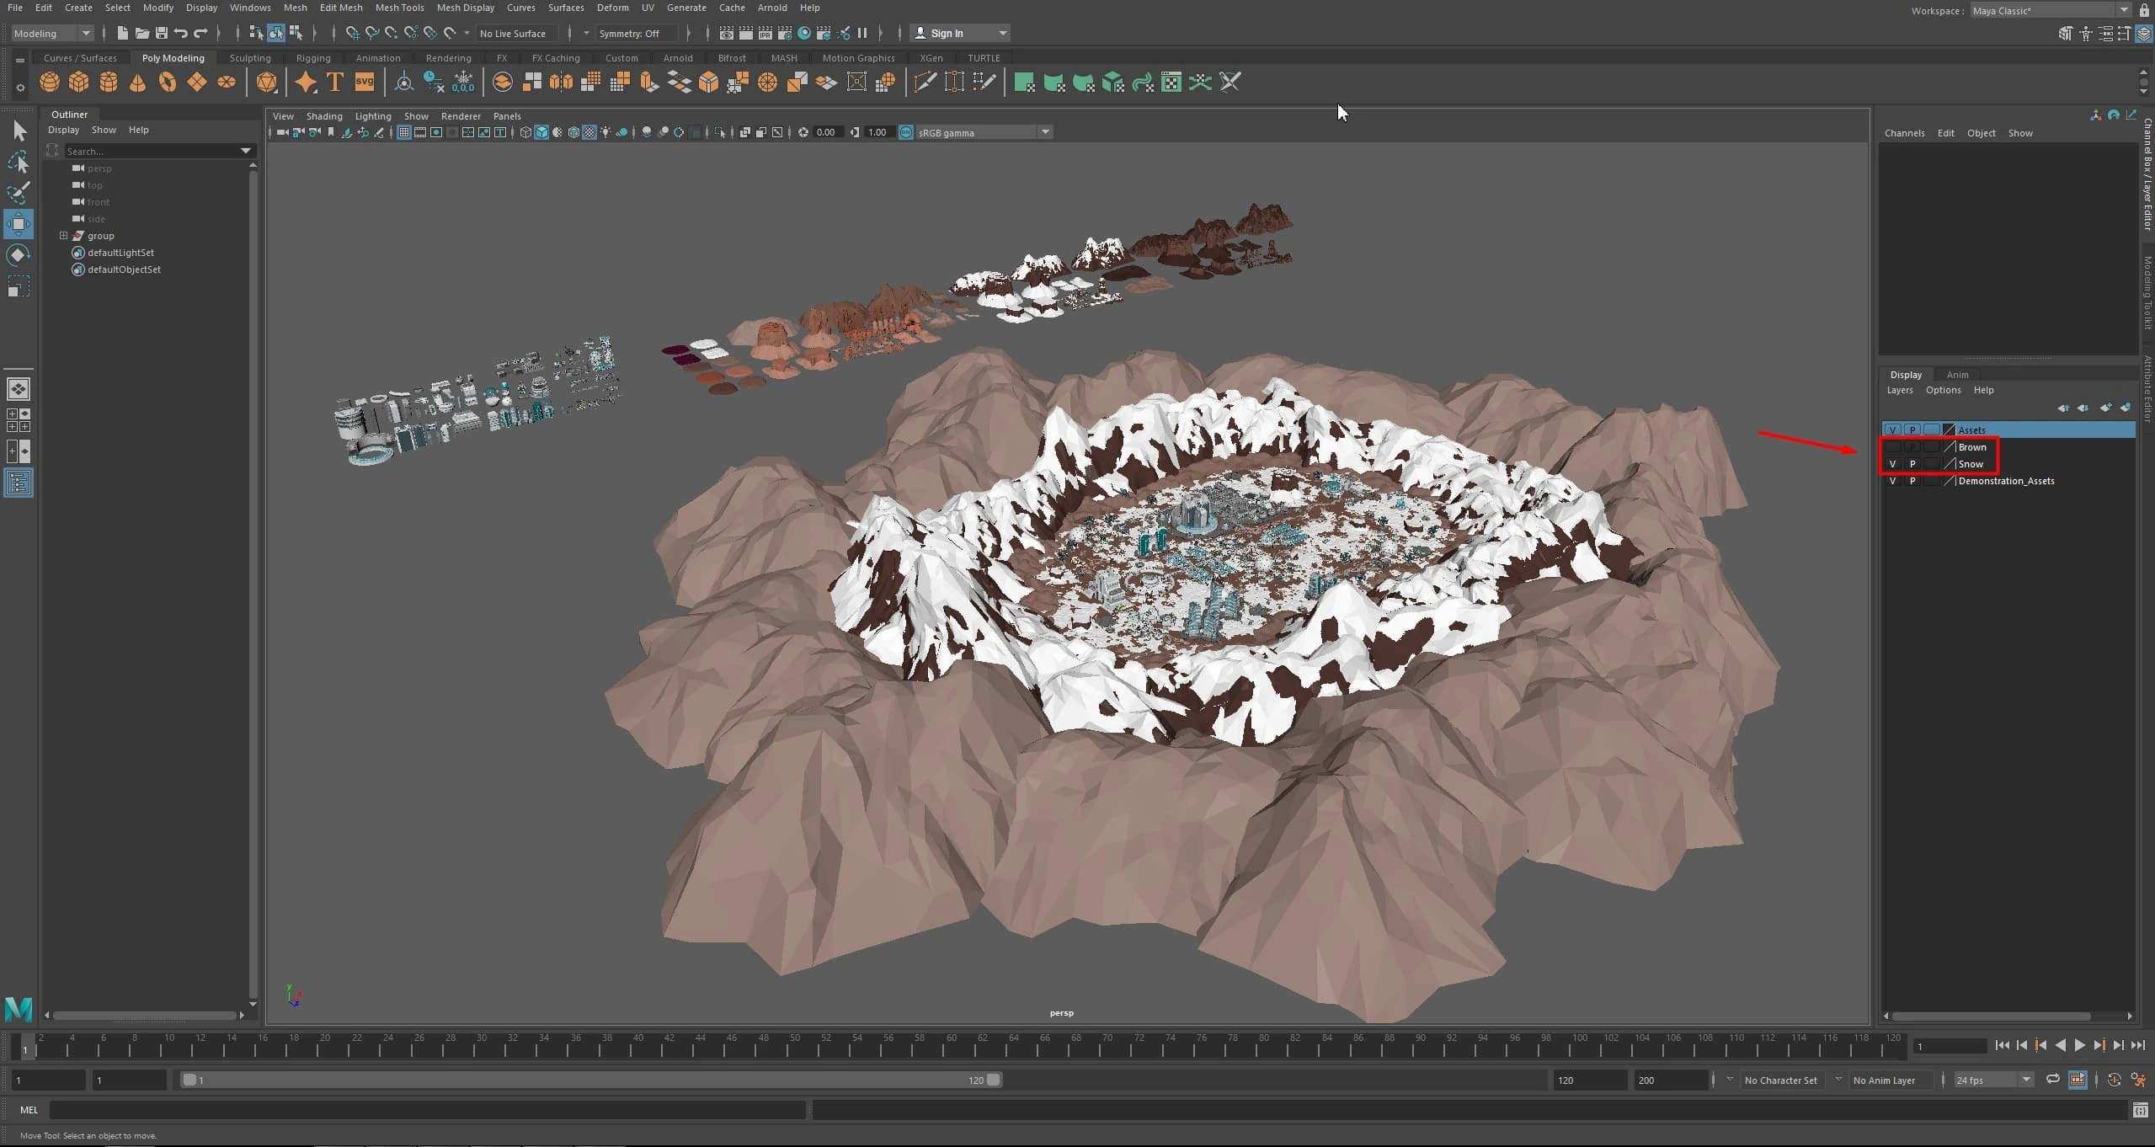Click the Play forwards button

(x=2079, y=1046)
